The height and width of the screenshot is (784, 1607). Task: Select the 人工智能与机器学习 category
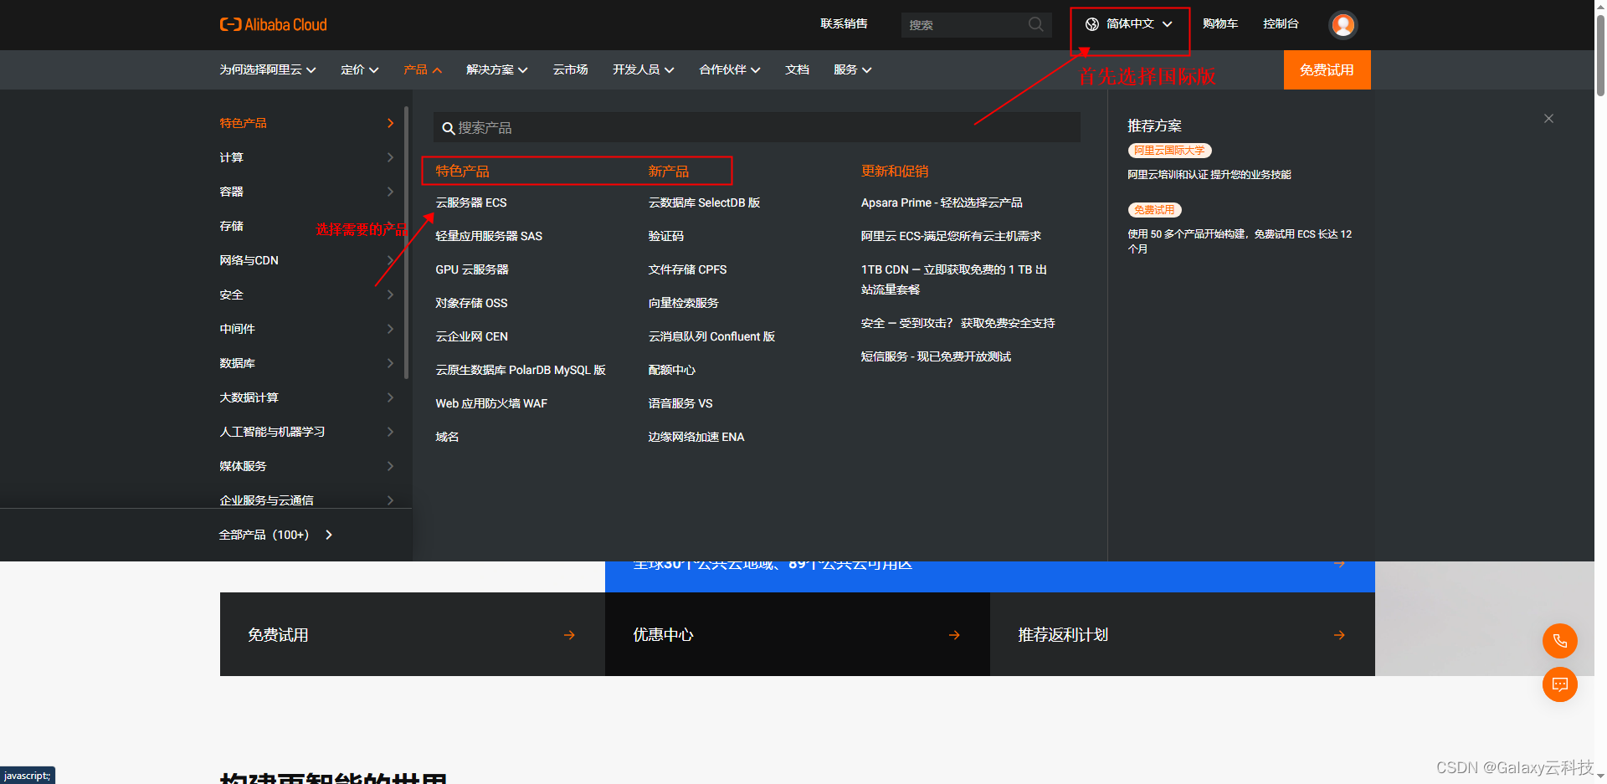[306, 432]
